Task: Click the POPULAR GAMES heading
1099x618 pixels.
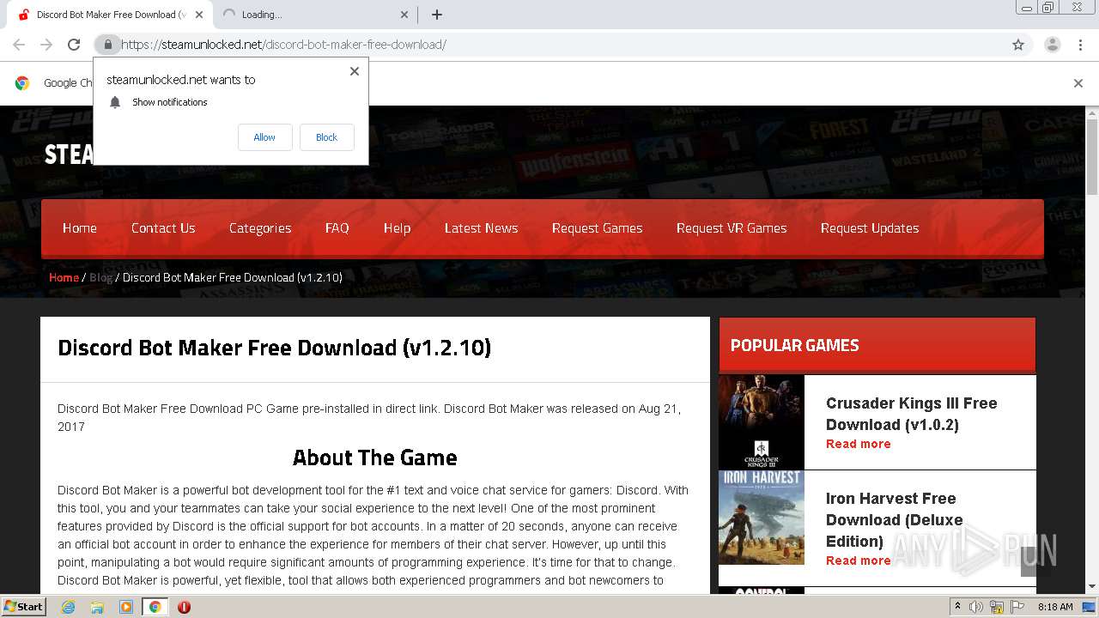Action: (x=794, y=345)
